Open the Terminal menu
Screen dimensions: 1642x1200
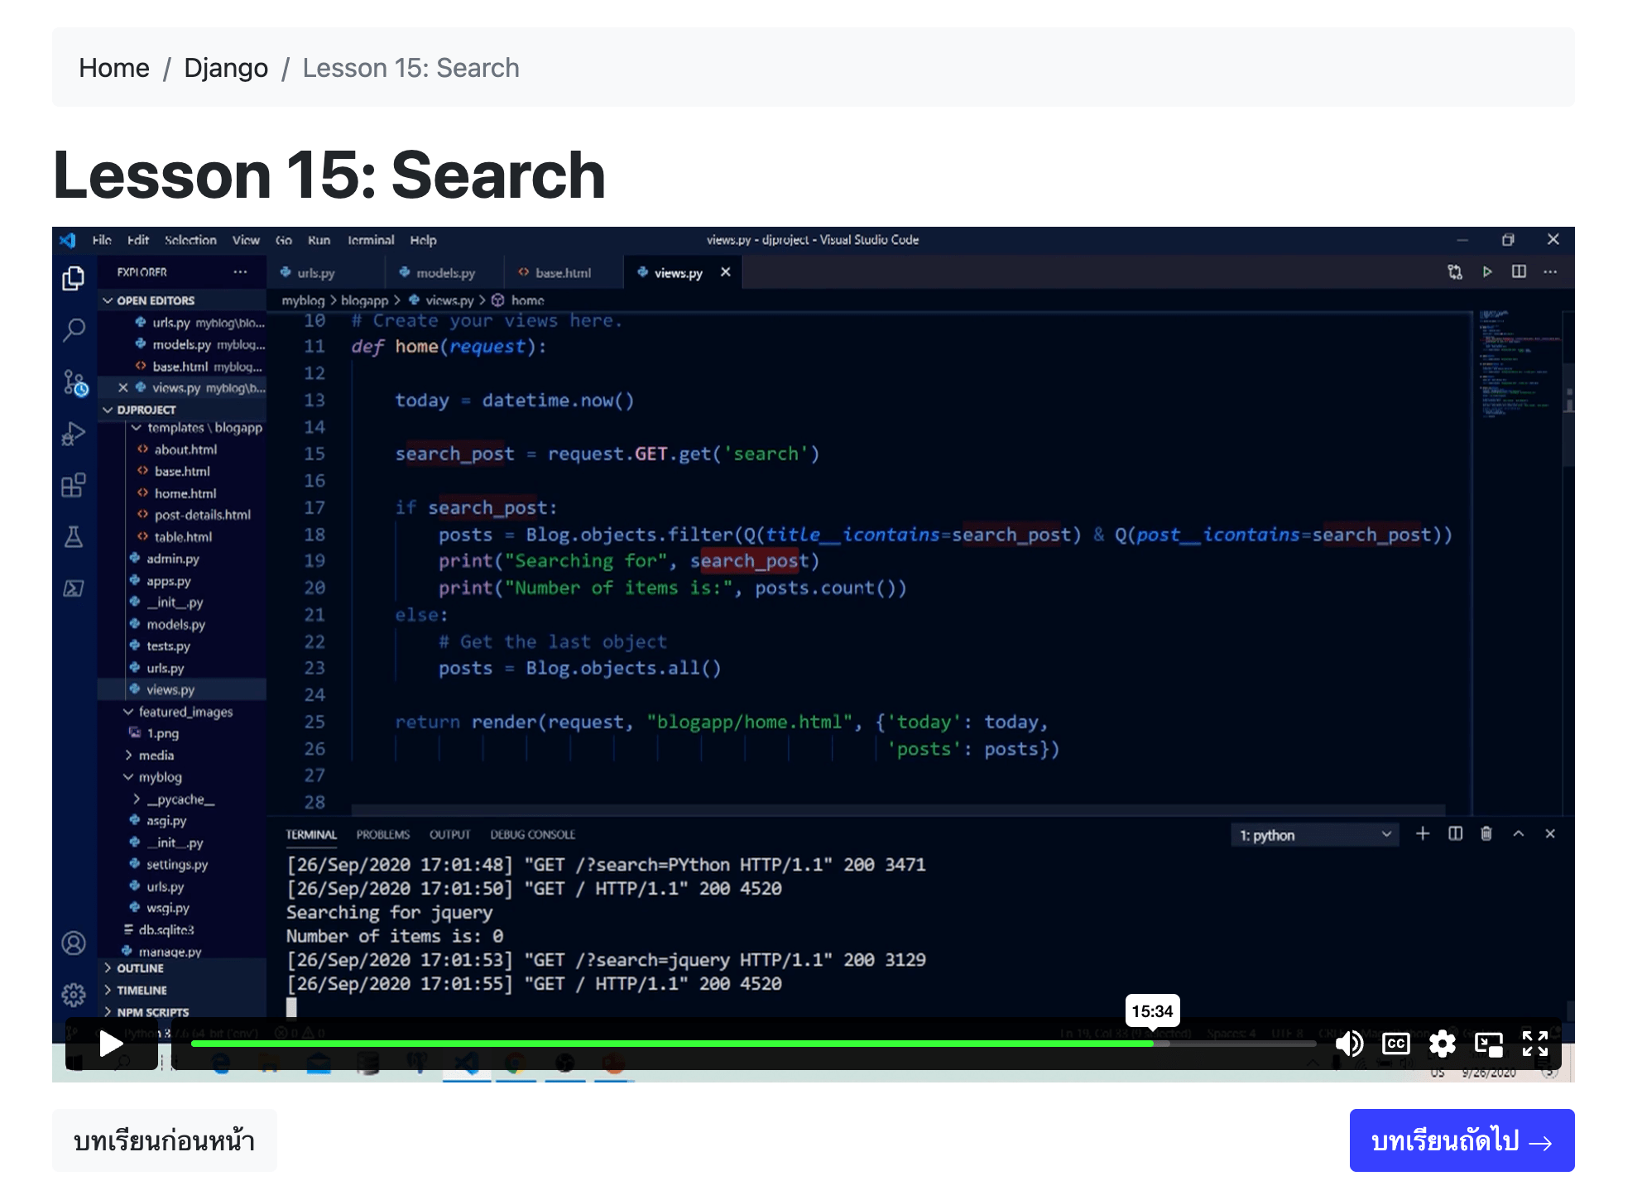tap(371, 240)
